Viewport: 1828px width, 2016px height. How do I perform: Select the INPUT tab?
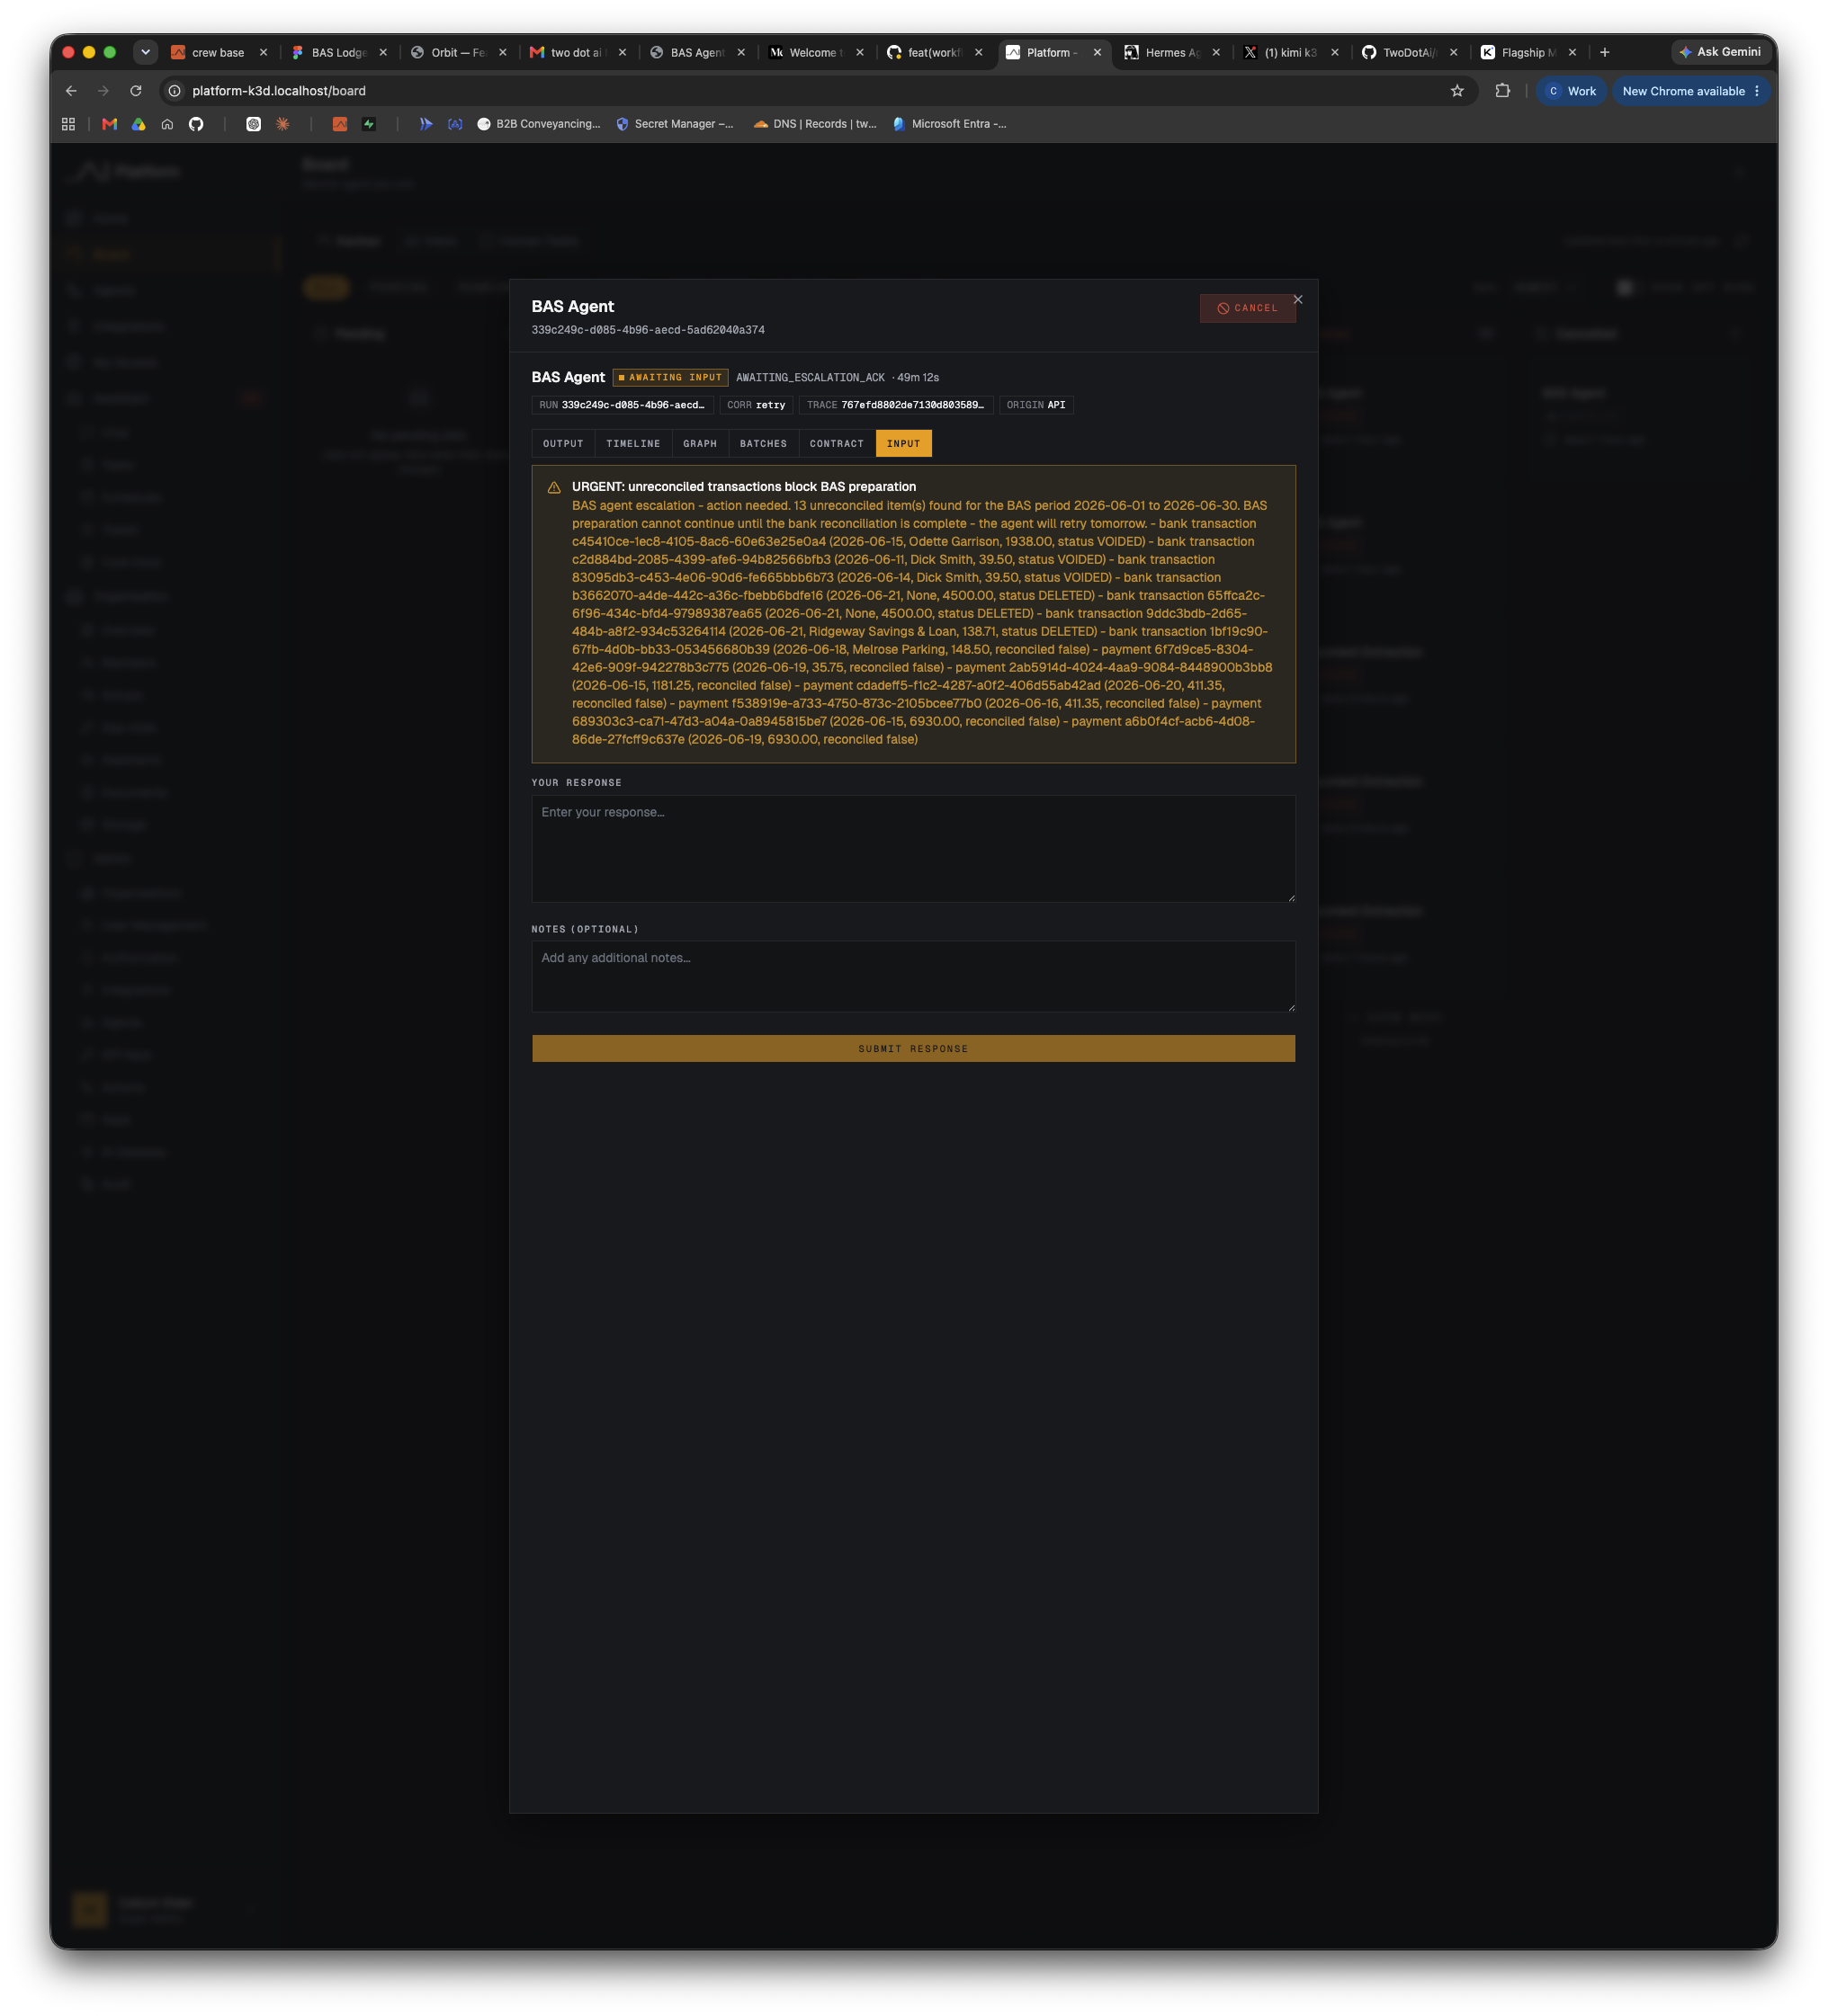tap(903, 444)
